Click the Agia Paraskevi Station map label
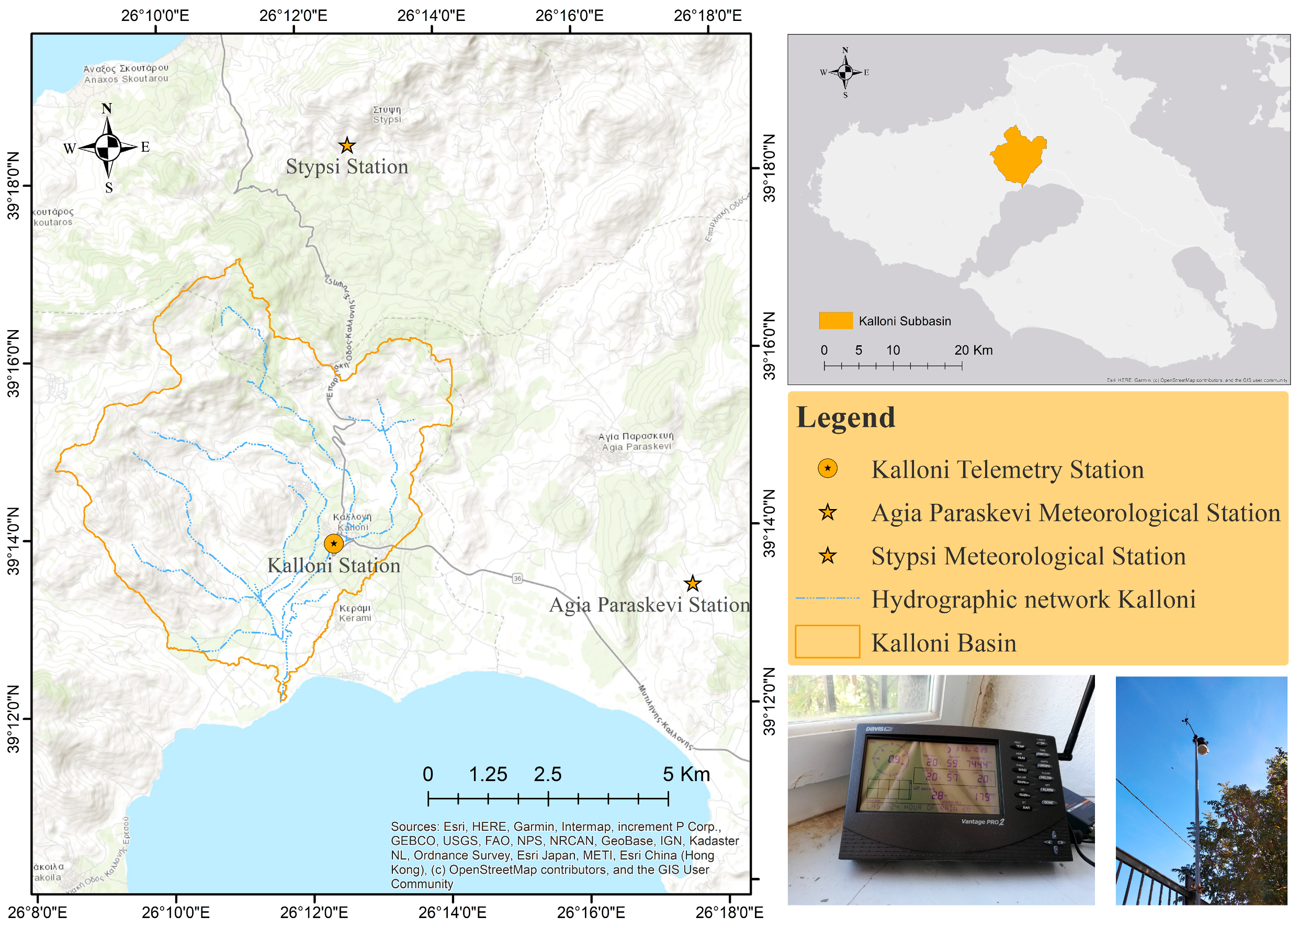Image resolution: width=1299 pixels, height=928 pixels. coord(649,605)
